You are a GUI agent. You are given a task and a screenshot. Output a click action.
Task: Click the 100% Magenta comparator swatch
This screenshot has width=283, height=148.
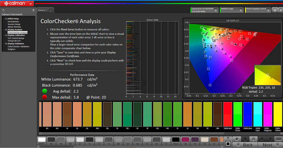[x=268, y=114]
